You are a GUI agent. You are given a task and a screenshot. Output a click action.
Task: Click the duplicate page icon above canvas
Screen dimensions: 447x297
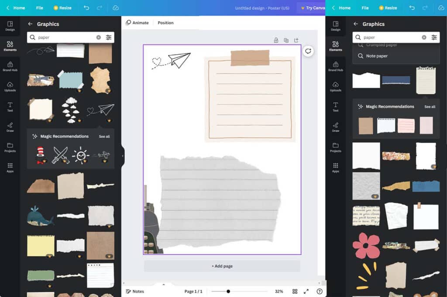click(286, 41)
